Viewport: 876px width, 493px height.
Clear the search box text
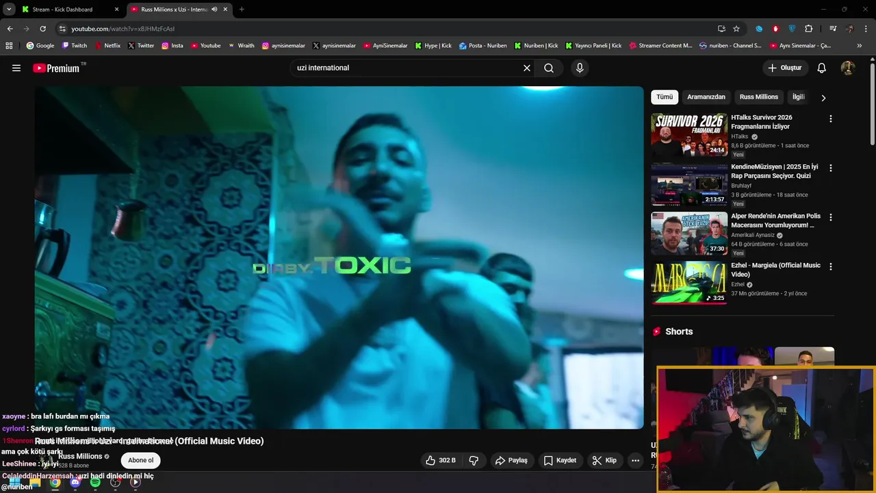(x=527, y=68)
